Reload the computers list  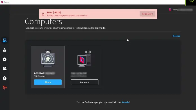(x=177, y=36)
